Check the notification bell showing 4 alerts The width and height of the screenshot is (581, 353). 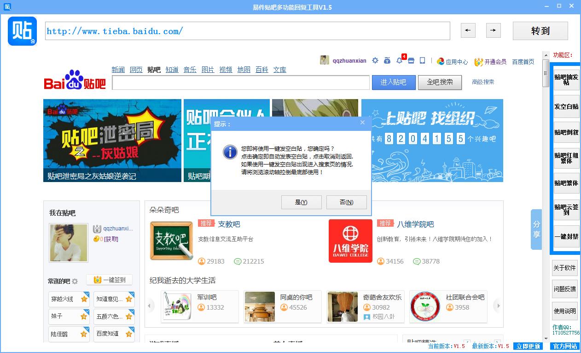click(x=400, y=60)
